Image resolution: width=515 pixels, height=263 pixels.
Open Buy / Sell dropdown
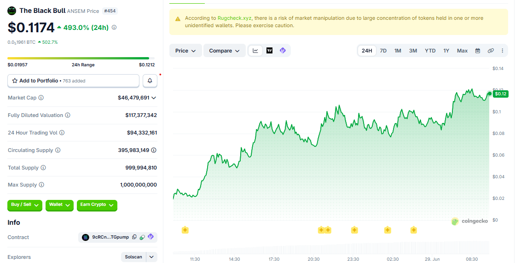coord(25,205)
